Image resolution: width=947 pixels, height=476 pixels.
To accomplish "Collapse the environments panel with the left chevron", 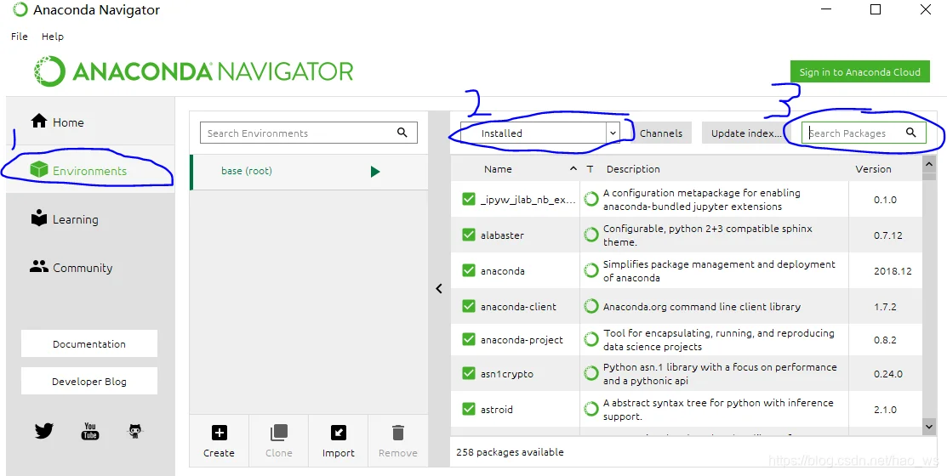I will pos(439,289).
